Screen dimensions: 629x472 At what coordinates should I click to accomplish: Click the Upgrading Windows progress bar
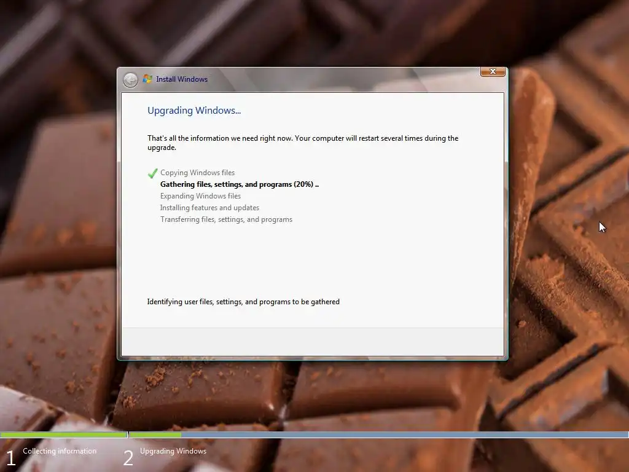[x=378, y=435]
